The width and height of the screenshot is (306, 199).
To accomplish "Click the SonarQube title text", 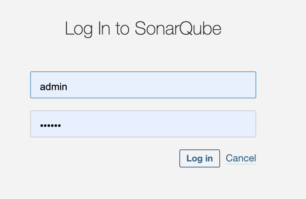I will click(177, 29).
